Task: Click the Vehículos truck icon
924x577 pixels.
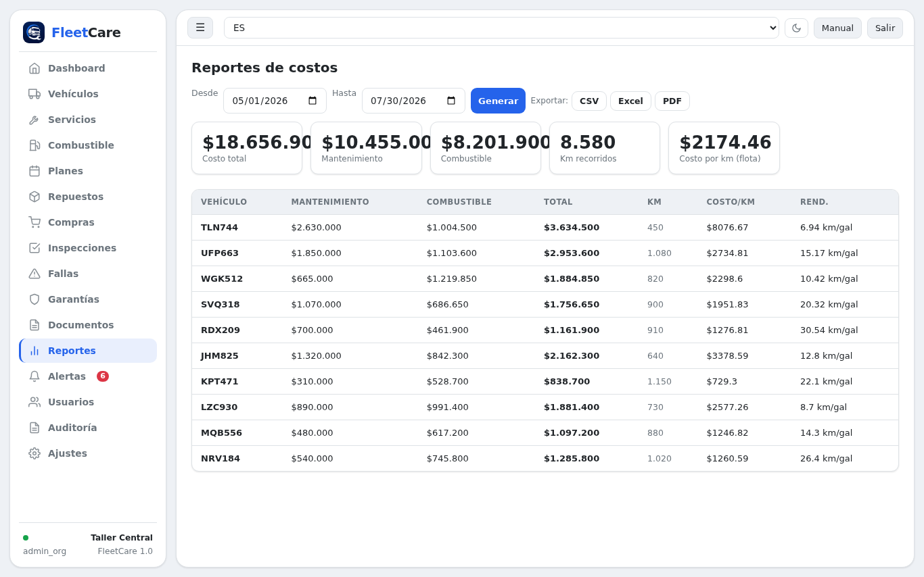Action: (x=34, y=94)
